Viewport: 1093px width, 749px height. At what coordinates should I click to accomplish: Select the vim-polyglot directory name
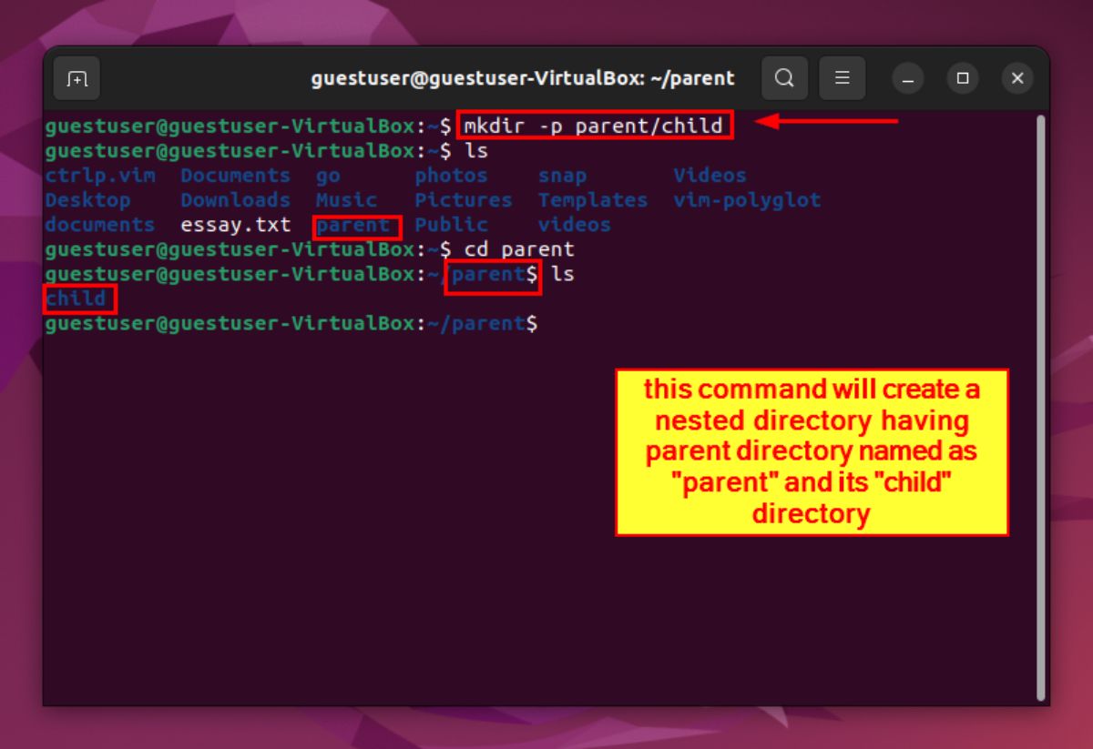(747, 199)
